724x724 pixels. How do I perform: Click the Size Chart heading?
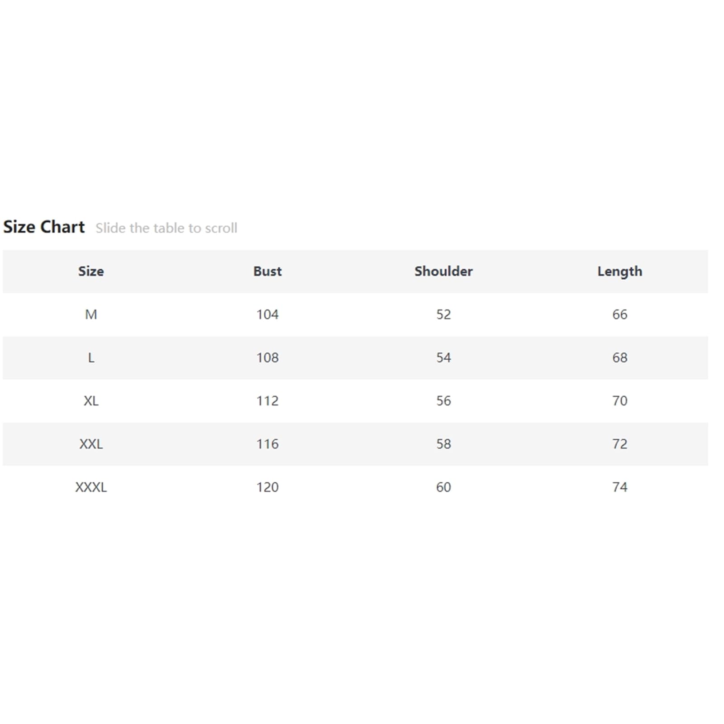[44, 227]
